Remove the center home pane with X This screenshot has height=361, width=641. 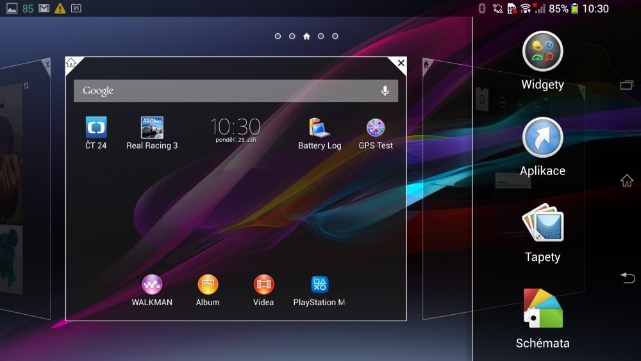tap(401, 63)
